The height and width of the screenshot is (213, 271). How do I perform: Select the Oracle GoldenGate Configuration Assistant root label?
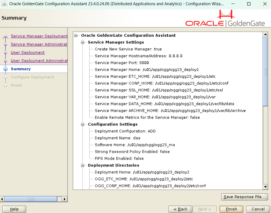tap(128, 36)
